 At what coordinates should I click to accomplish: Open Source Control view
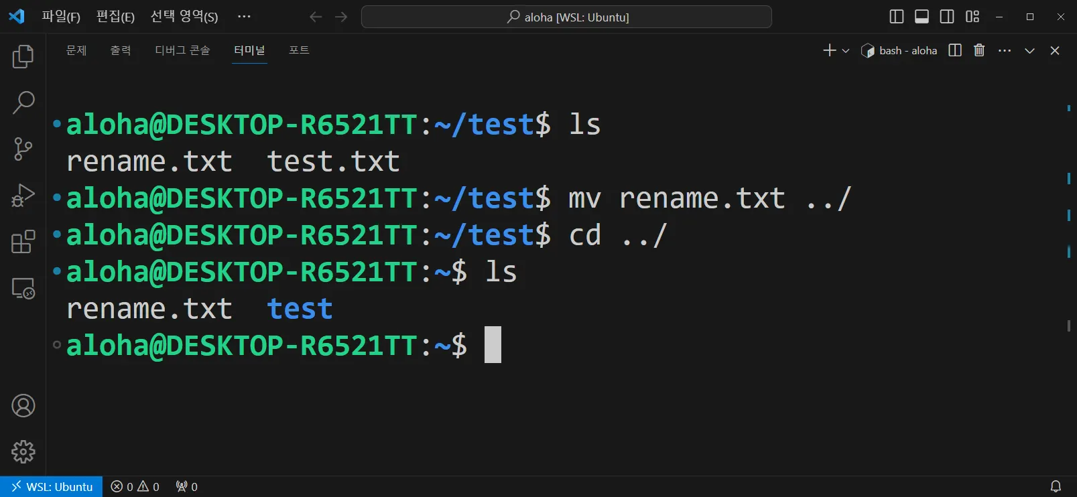point(23,149)
